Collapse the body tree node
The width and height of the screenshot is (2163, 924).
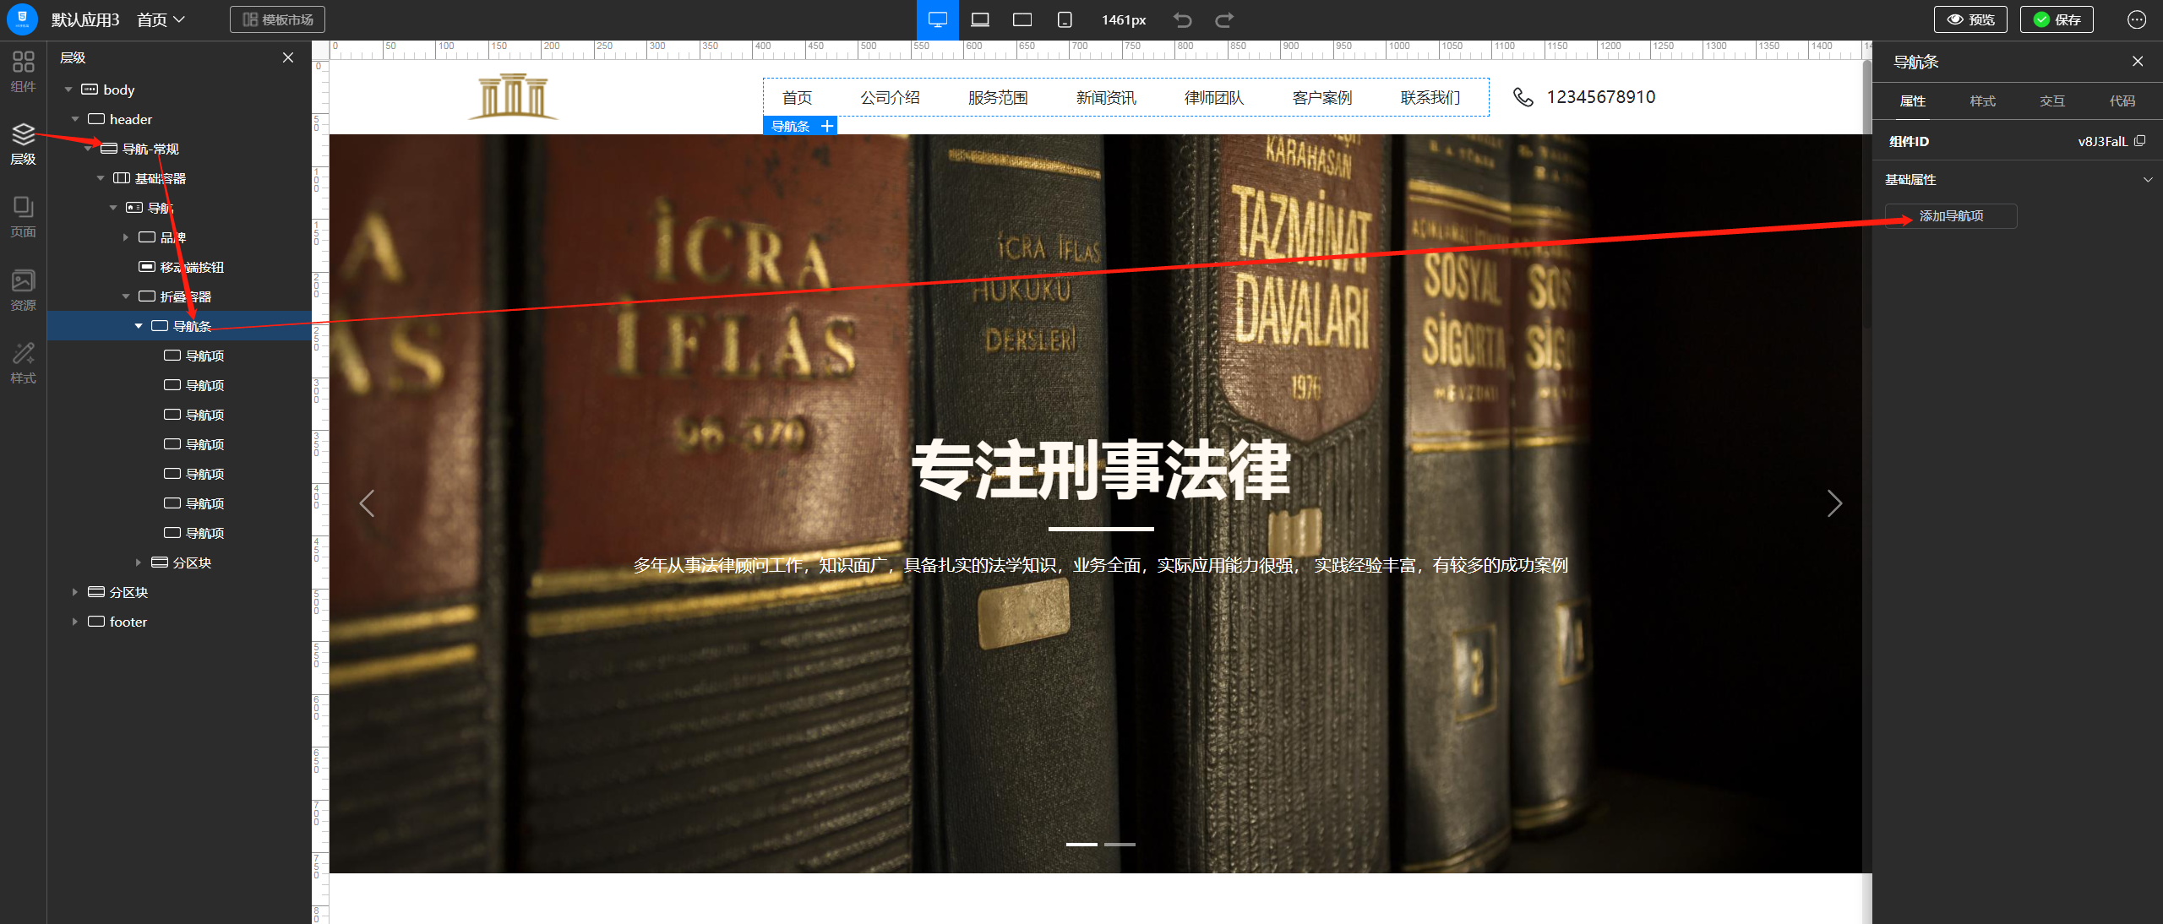pyautogui.click(x=68, y=90)
